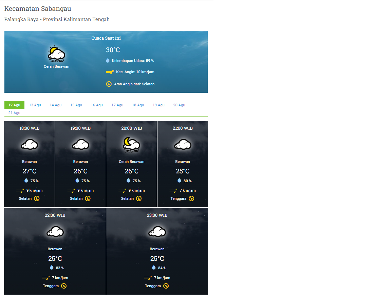Click the 84 % humidity value at 23:00

coord(162,268)
